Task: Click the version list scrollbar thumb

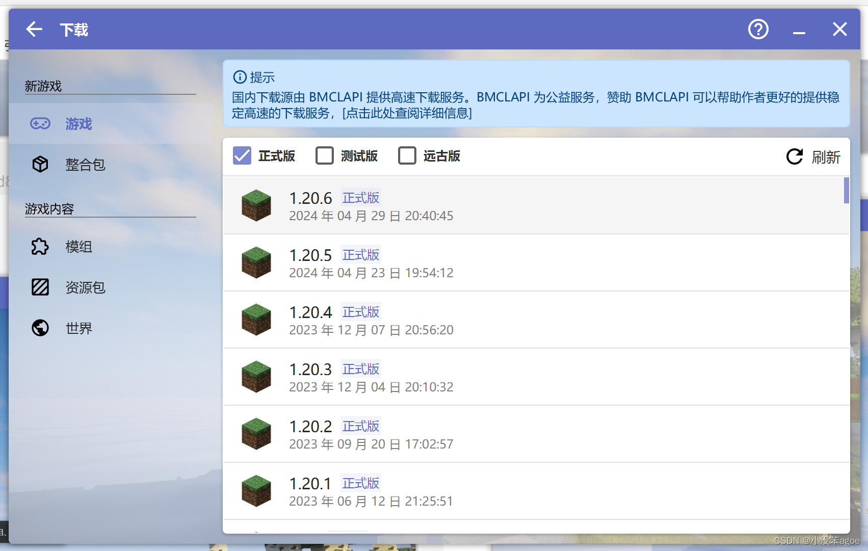Action: pos(846,190)
